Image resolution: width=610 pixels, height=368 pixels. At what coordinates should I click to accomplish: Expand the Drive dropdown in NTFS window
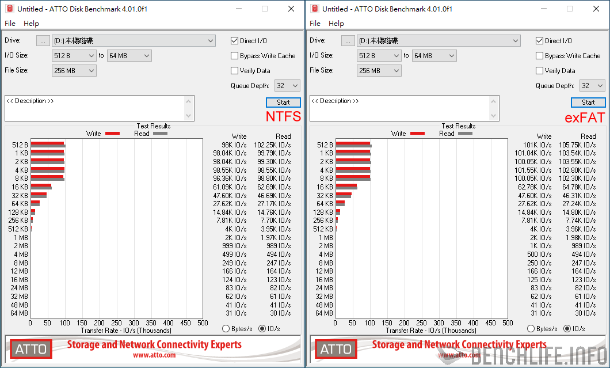click(134, 40)
